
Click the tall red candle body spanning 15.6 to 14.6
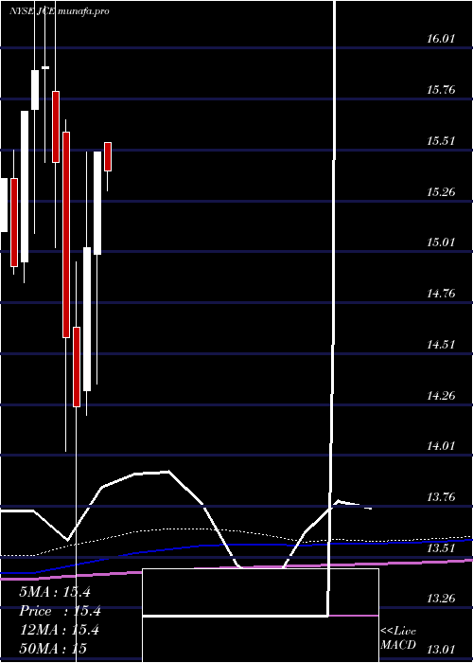[66, 235]
